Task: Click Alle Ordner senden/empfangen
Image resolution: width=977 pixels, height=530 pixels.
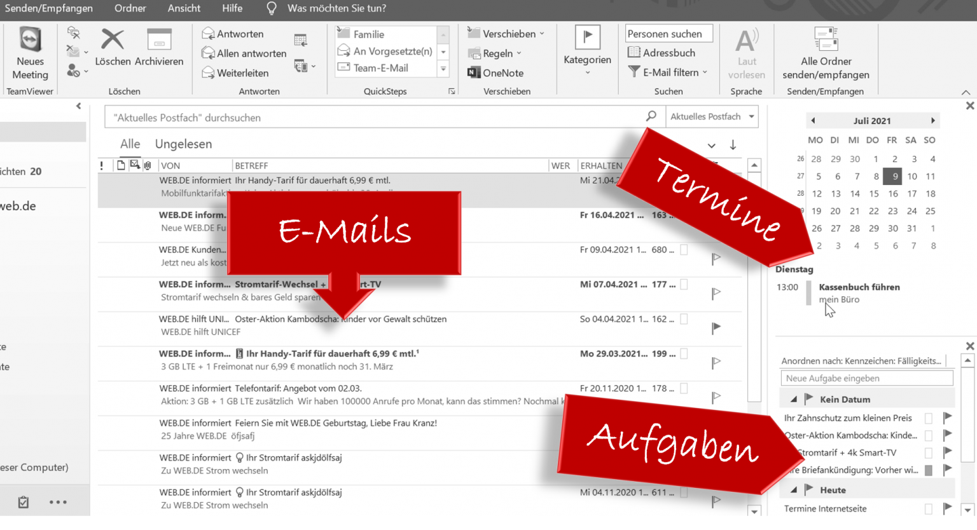Action: tap(825, 53)
